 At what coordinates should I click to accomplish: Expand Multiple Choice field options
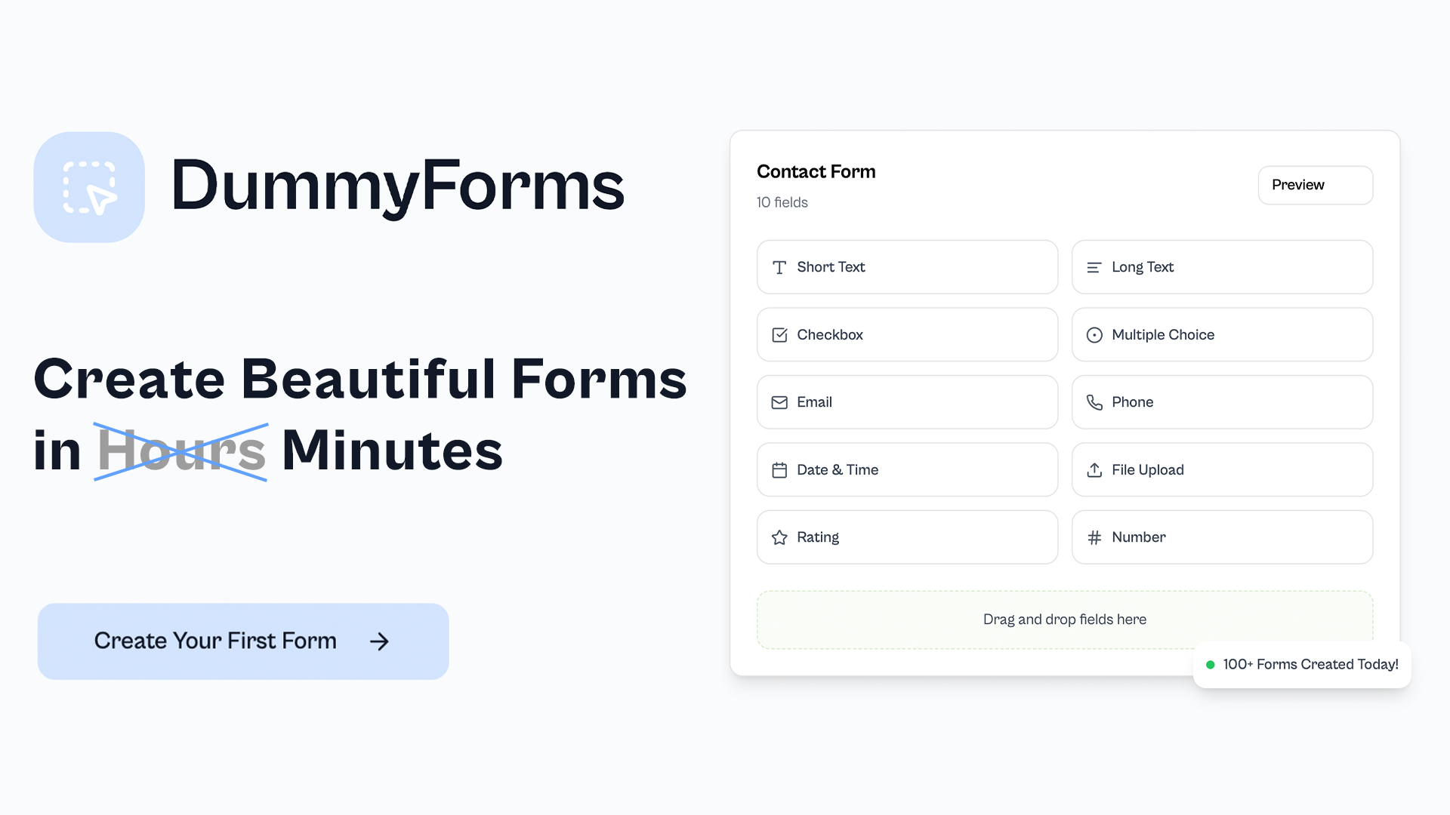(x=1222, y=334)
